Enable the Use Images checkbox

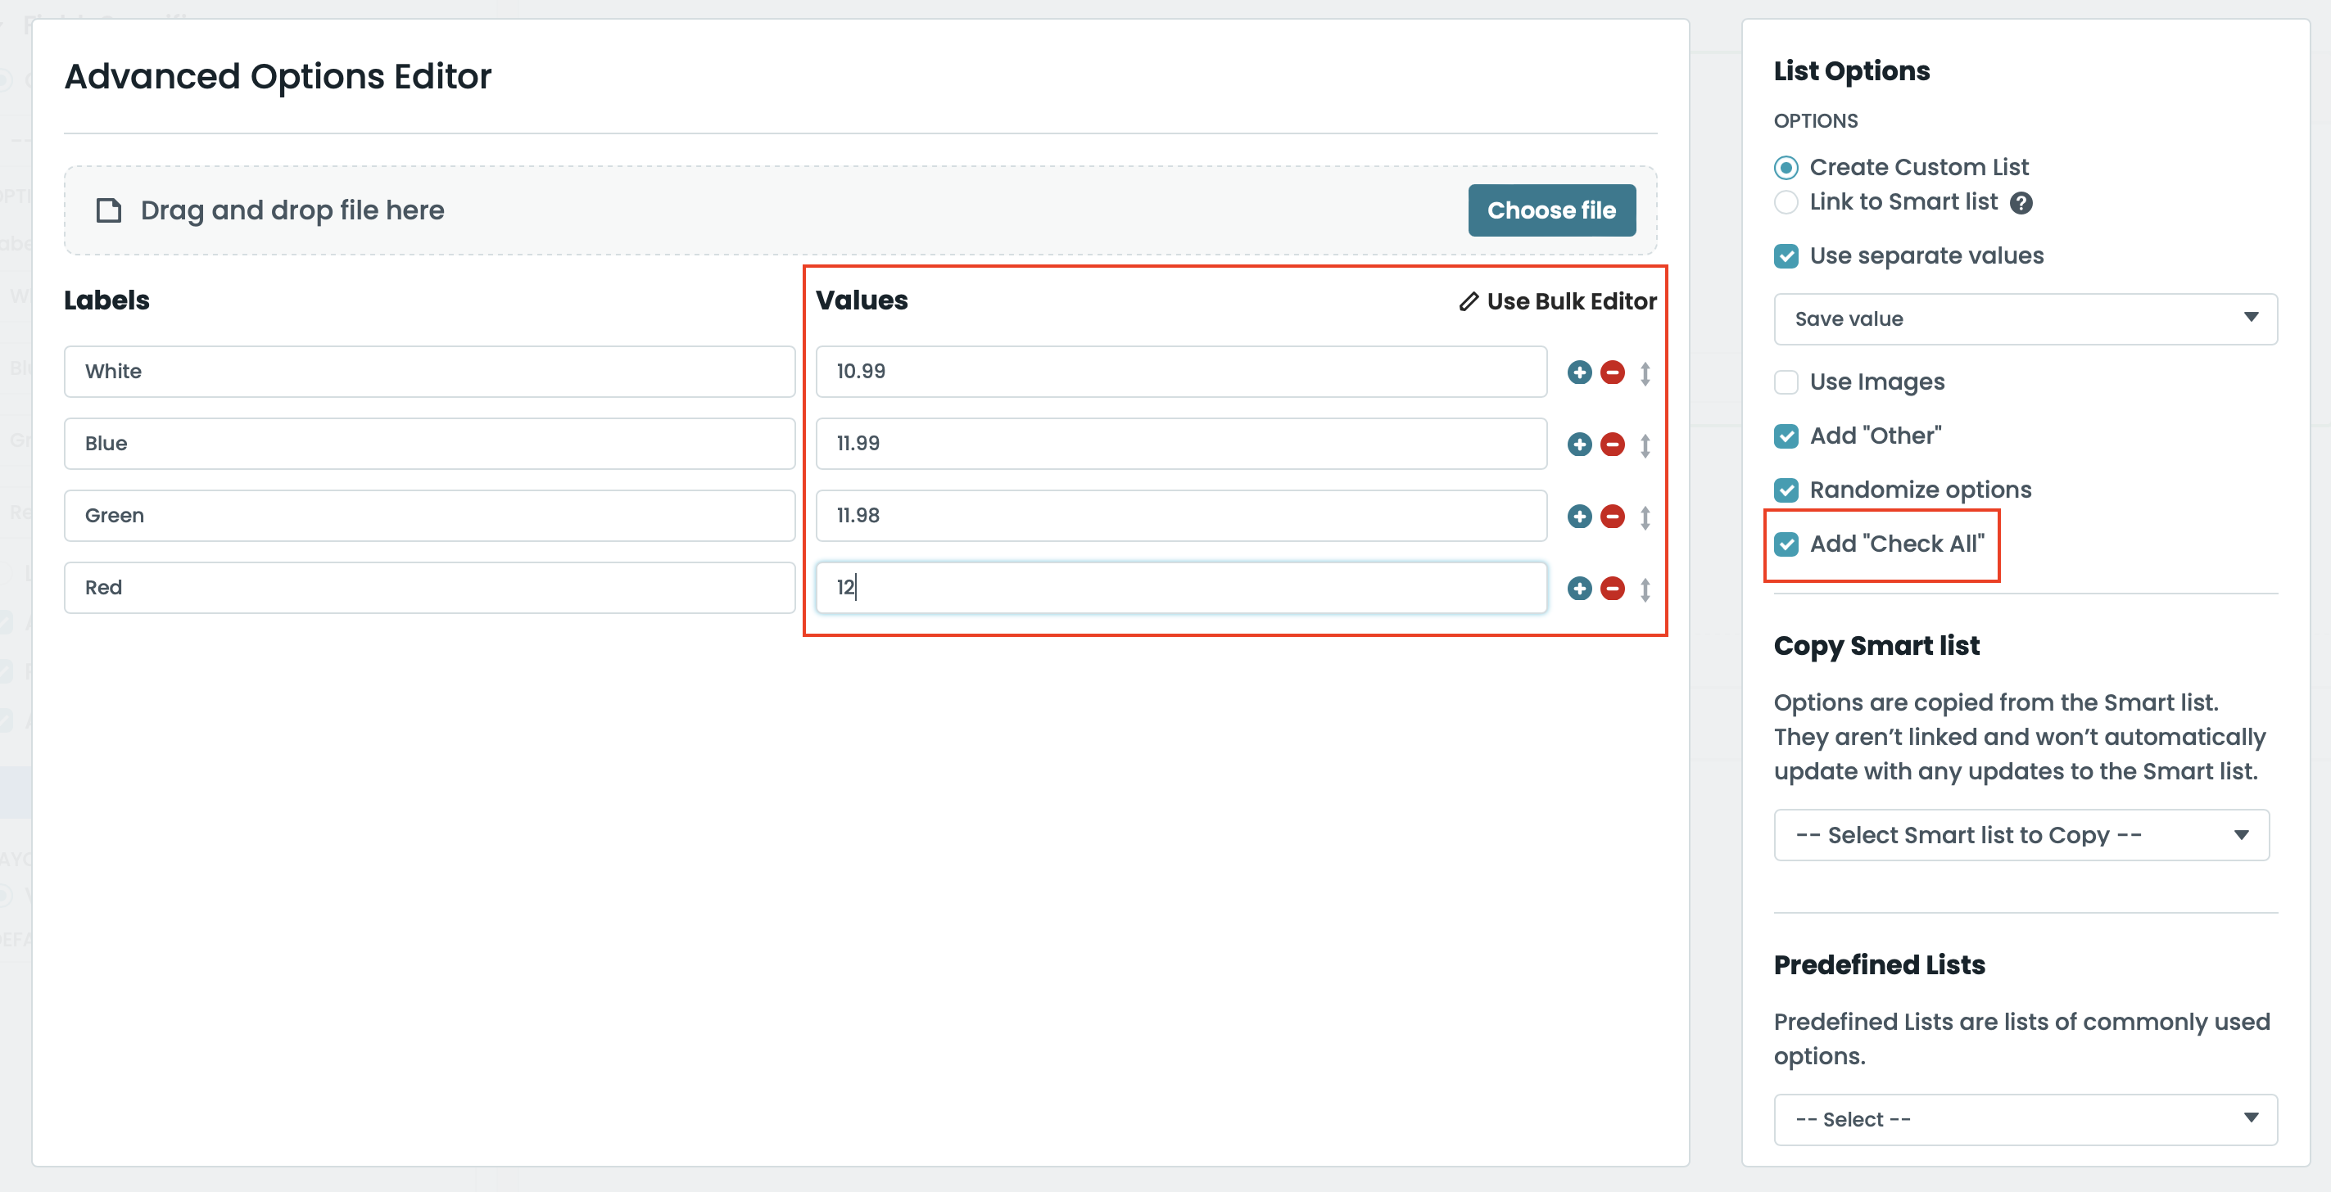pyautogui.click(x=1786, y=382)
